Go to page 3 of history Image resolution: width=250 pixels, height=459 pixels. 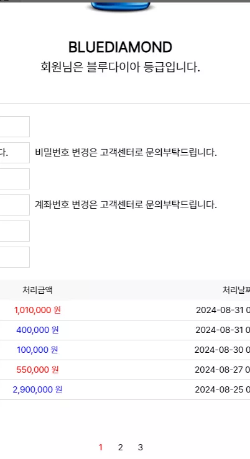tap(141, 447)
